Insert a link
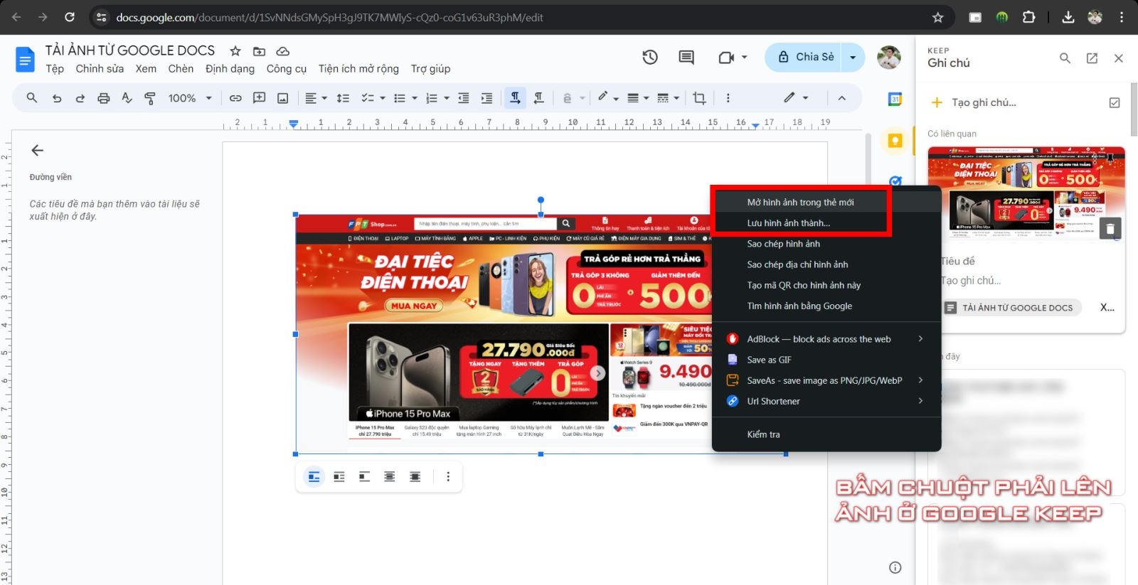1138x585 pixels. [235, 98]
